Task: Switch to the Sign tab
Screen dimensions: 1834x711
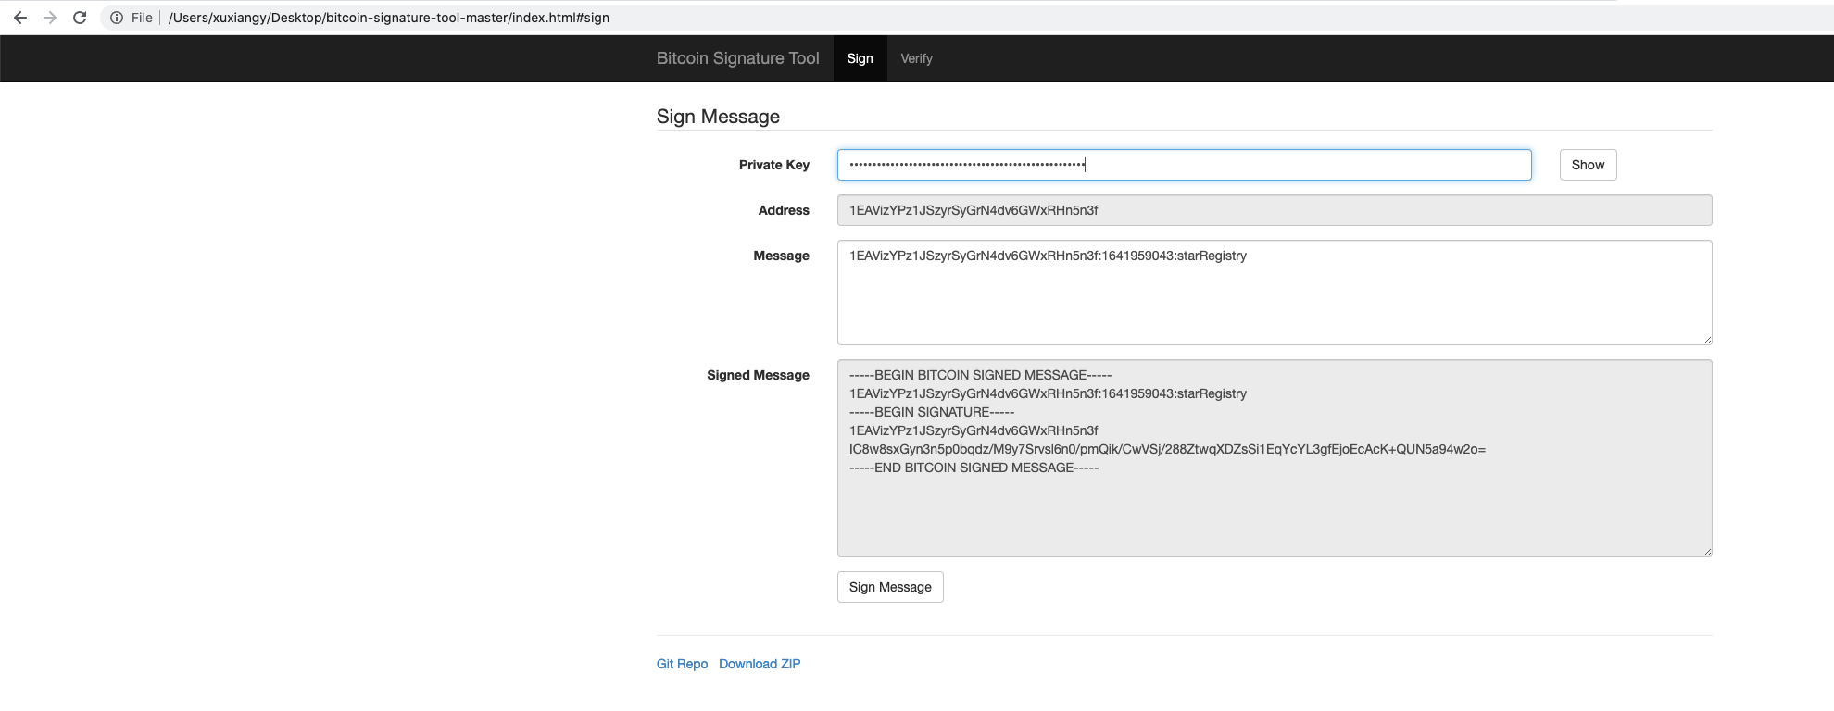Action: point(860,58)
